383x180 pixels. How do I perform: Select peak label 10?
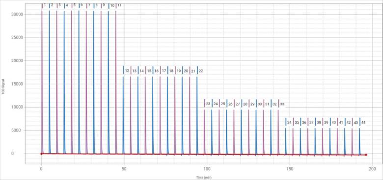pyautogui.click(x=112, y=5)
